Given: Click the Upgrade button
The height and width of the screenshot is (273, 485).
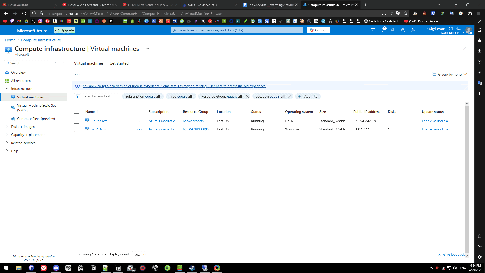Looking at the screenshot, I should 65,30.
